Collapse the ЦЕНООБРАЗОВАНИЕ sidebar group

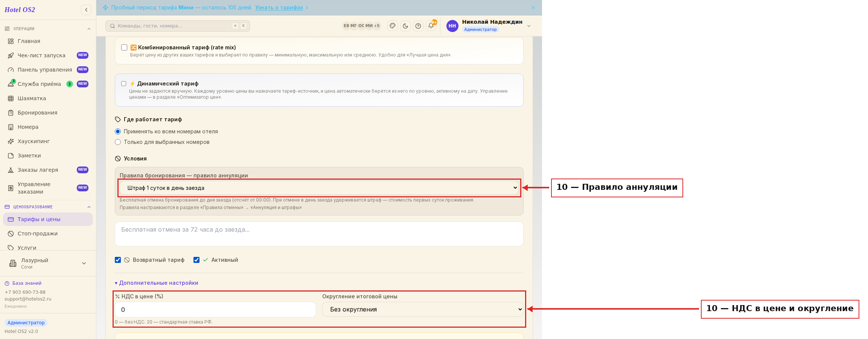tap(89, 207)
